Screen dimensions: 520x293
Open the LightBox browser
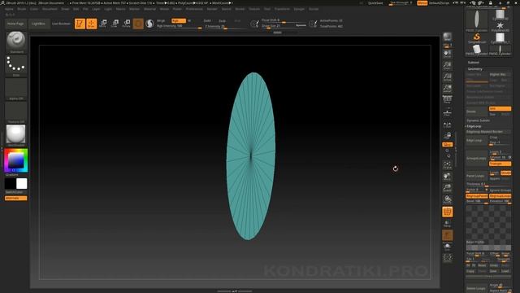tap(39, 24)
